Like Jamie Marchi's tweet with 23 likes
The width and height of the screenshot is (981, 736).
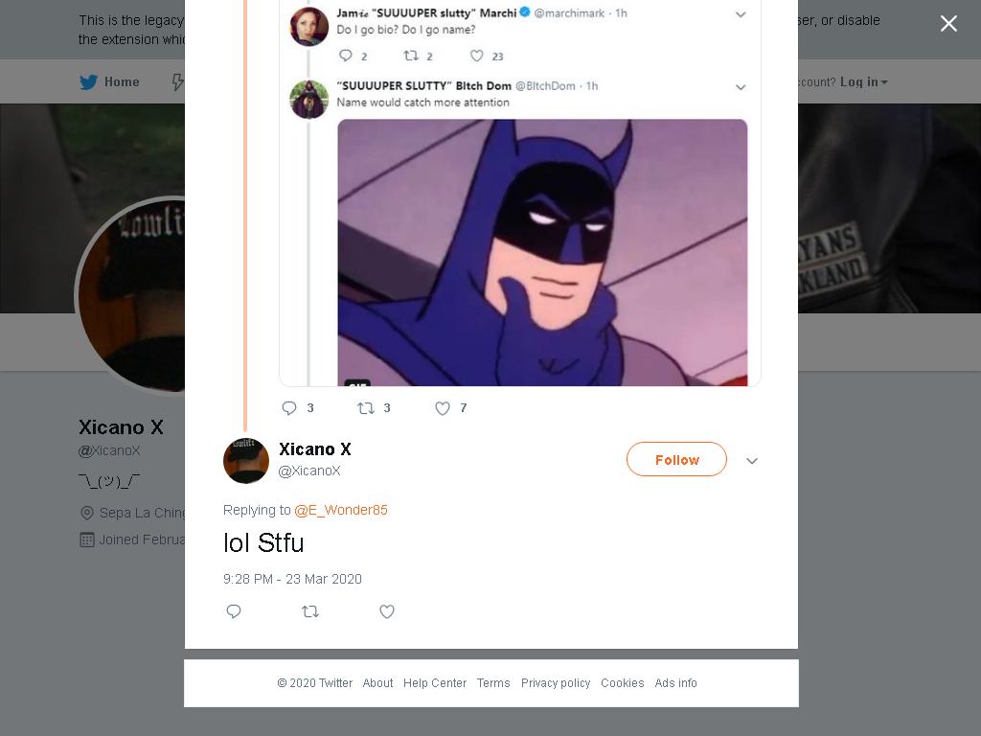click(477, 56)
